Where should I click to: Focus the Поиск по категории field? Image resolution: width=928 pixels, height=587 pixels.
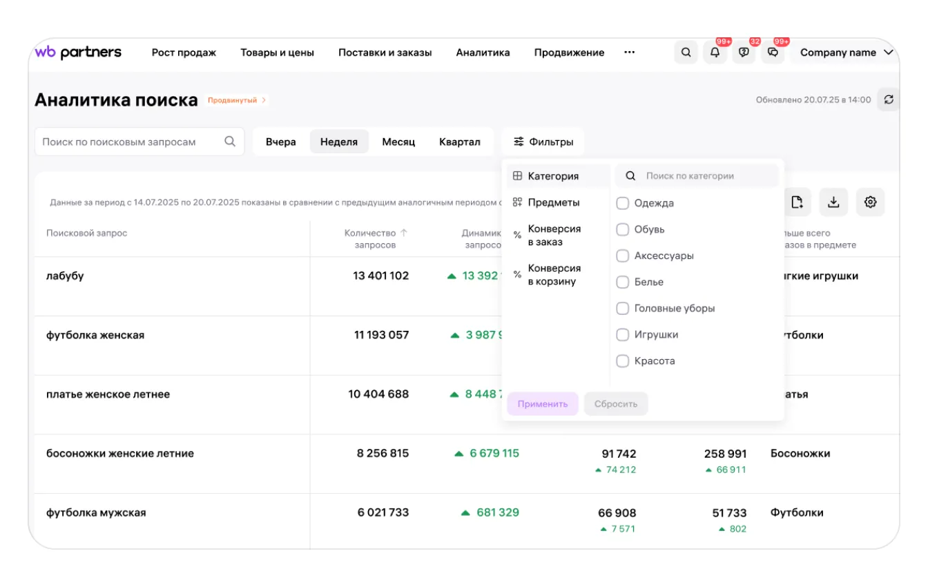click(704, 176)
